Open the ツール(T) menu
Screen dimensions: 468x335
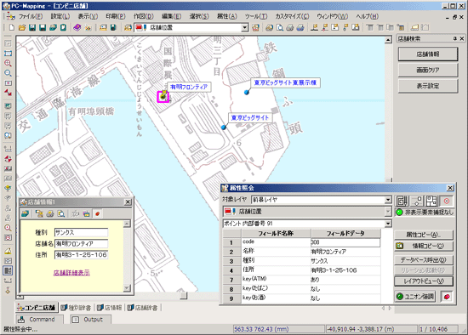(256, 16)
